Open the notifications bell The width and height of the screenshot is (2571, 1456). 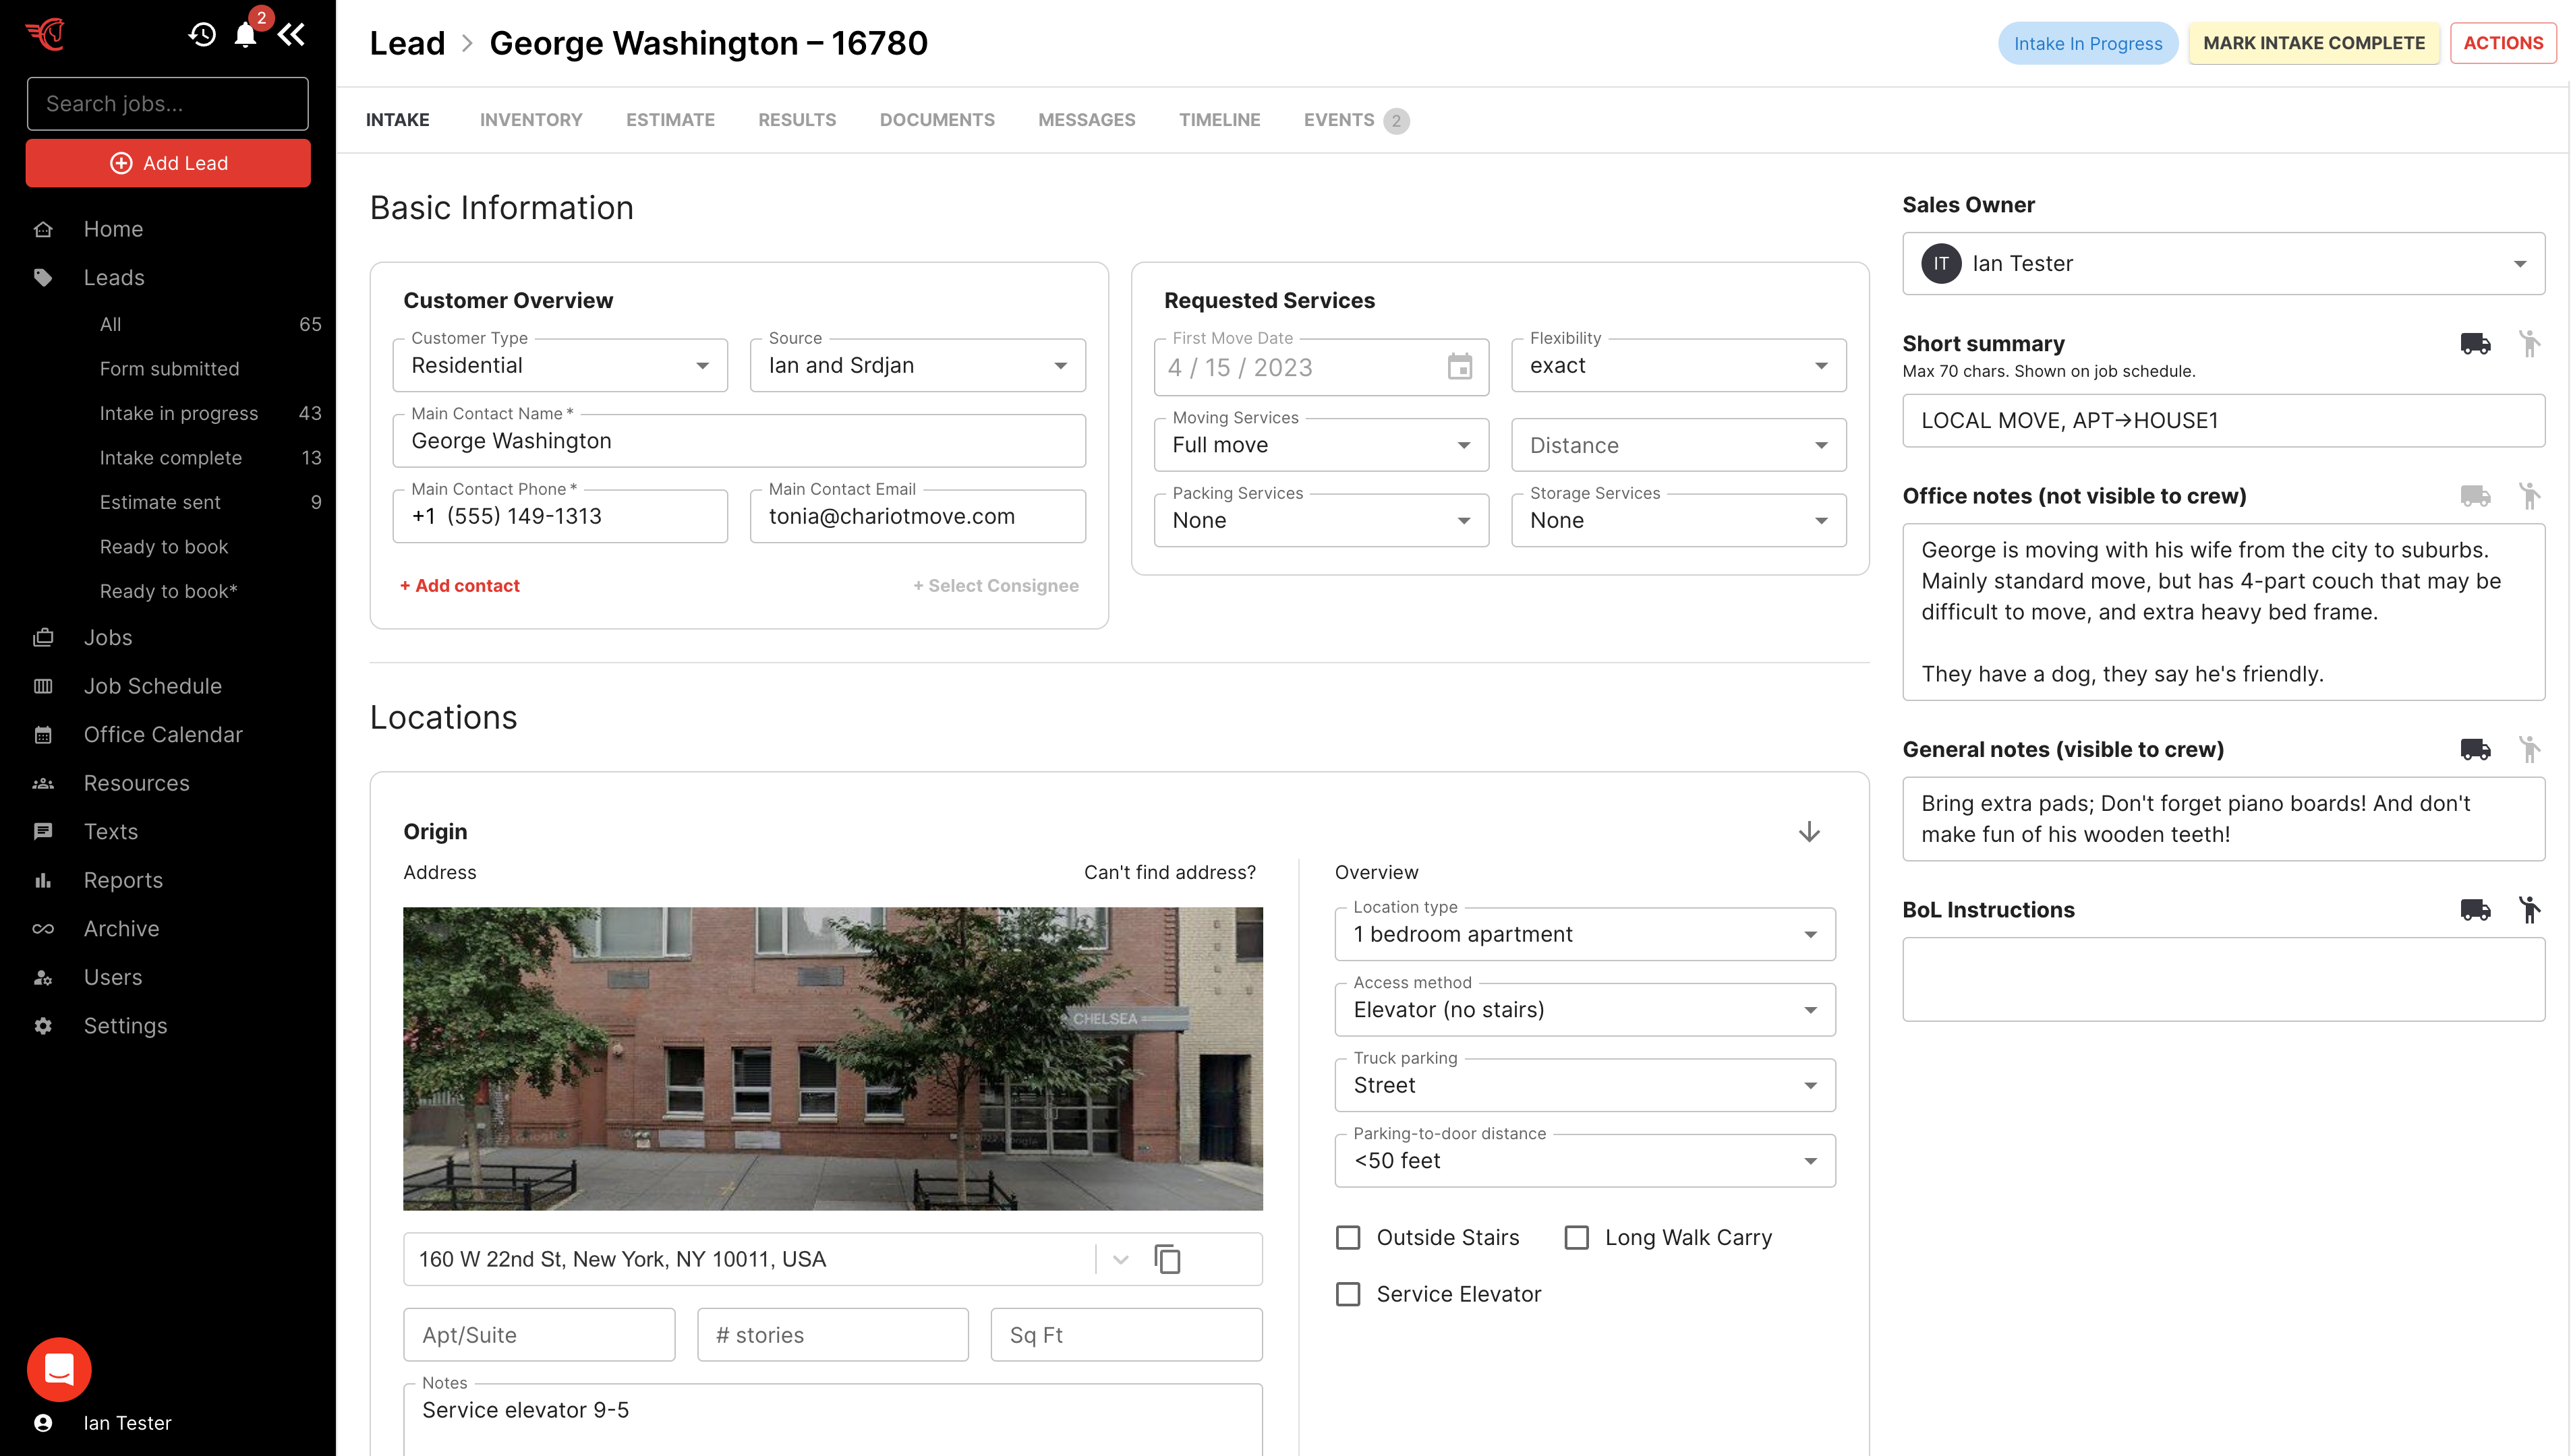(245, 35)
